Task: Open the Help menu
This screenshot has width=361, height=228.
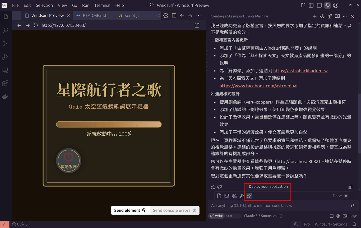Action: 119,5
